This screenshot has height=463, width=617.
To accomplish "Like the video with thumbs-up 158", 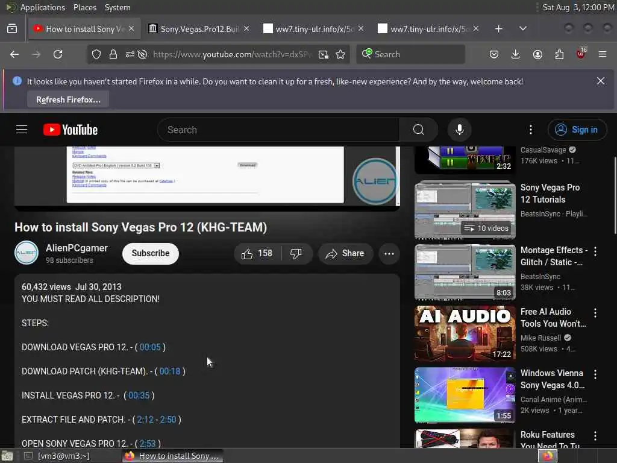I will [x=257, y=254].
